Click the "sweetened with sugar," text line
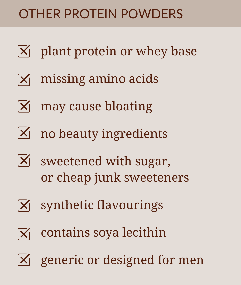Viewport: 241px width, 285px height. pos(106,161)
